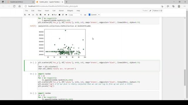Image resolution: width=188 pixels, height=105 pixels.
Task: Open the command palette keyboard icon
Action: [x=85, y=15]
